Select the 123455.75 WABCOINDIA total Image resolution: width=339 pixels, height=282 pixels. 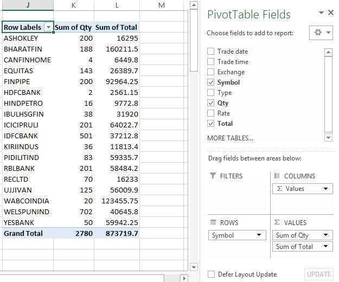click(x=117, y=201)
